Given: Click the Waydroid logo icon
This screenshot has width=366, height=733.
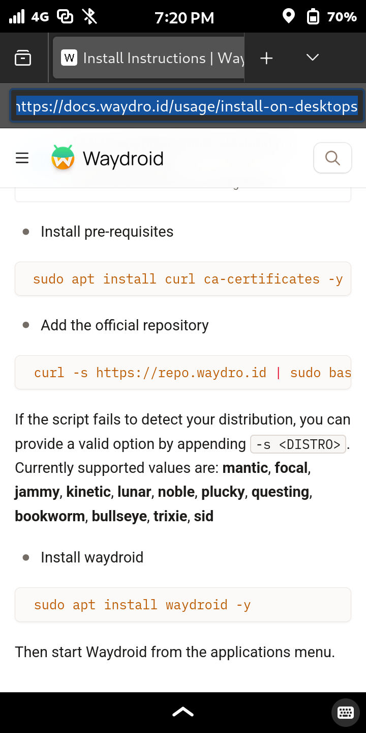Looking at the screenshot, I should click(63, 157).
